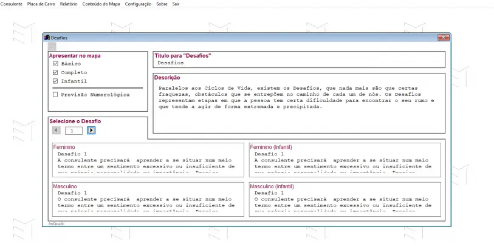
Task: Open the Placa de Carro menu
Action: point(41,4)
